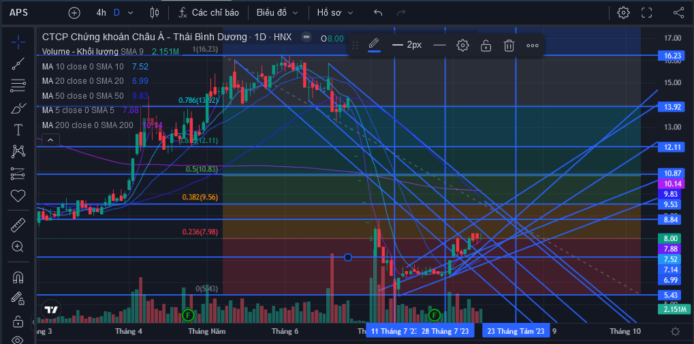Click the 5.43 price axis label
The height and width of the screenshot is (344, 694).
click(672, 295)
